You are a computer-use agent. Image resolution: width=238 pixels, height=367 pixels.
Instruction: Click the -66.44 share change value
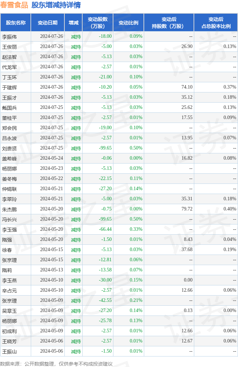pos(105,229)
